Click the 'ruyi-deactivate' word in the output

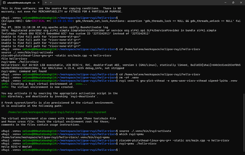[x=83, y=96]
